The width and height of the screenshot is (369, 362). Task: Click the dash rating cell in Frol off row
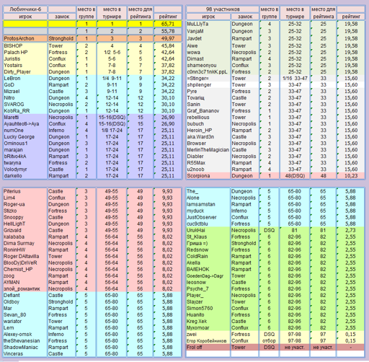click(x=350, y=347)
